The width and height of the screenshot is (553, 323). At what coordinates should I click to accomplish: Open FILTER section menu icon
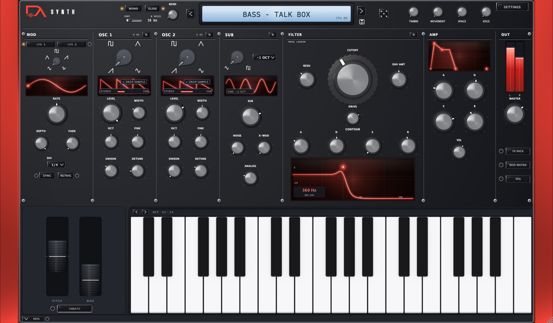[x=414, y=35]
